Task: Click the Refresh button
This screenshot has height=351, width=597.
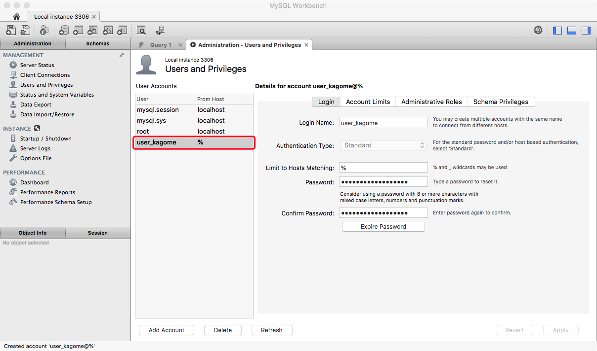Action: click(x=272, y=330)
